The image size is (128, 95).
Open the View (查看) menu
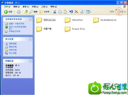coord(26,7)
